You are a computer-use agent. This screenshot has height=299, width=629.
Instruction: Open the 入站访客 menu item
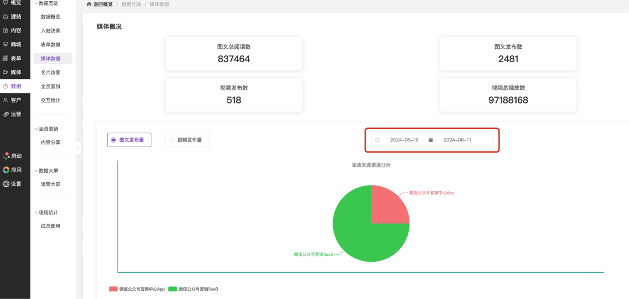(50, 30)
